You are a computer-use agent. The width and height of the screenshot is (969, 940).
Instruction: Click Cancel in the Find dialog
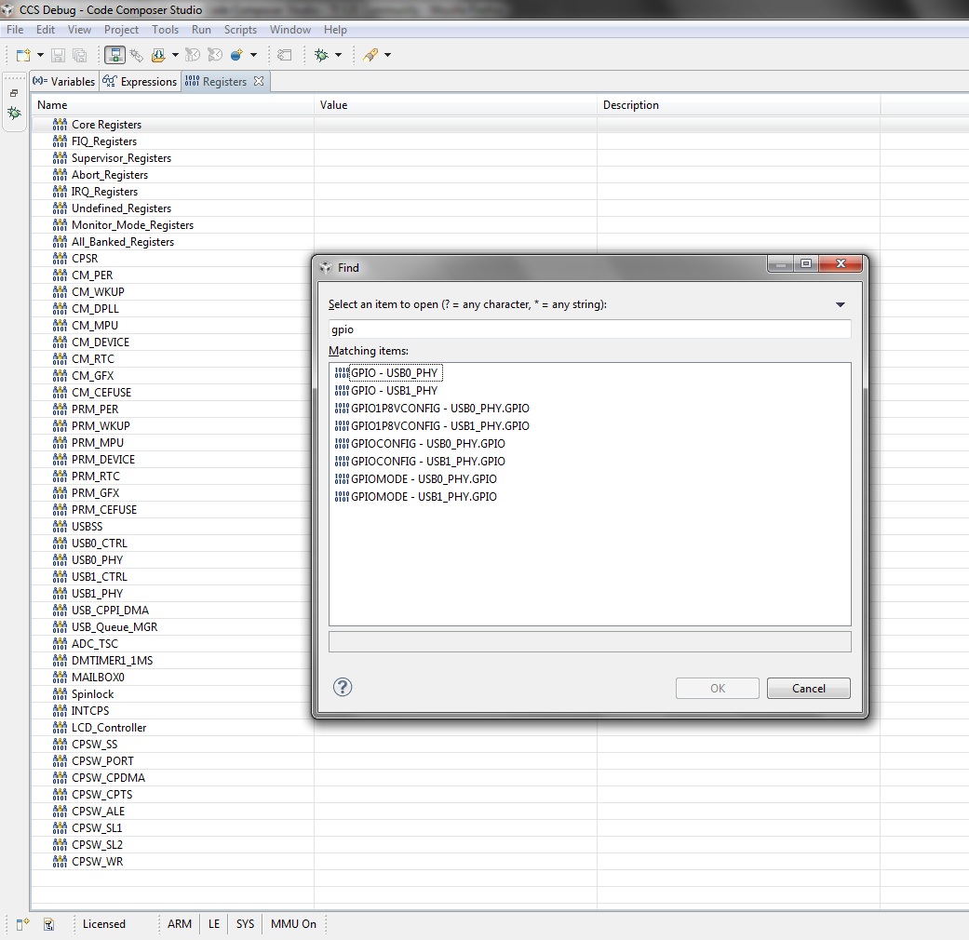coord(808,689)
